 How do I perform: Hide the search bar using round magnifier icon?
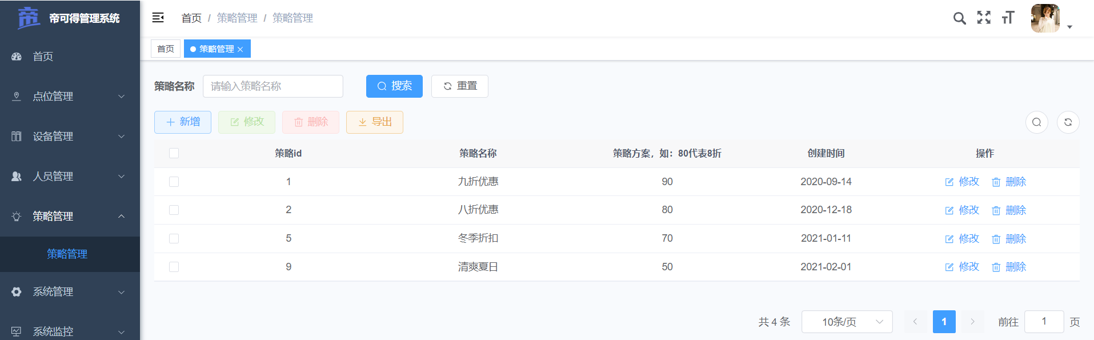(x=1036, y=122)
